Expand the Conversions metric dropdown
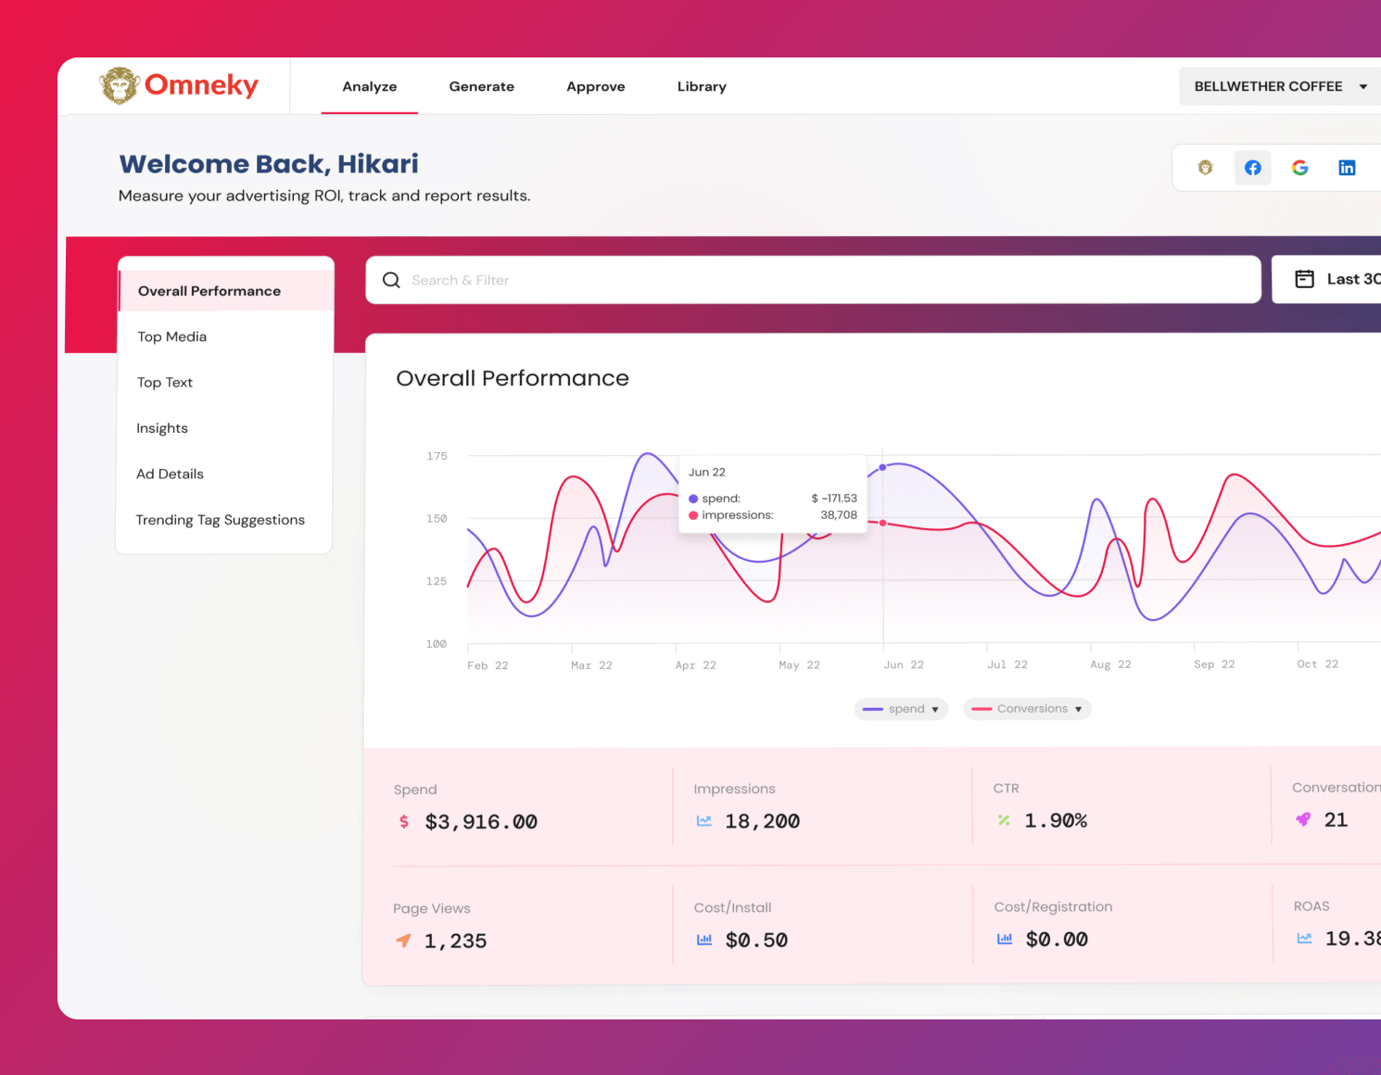 coord(1027,709)
